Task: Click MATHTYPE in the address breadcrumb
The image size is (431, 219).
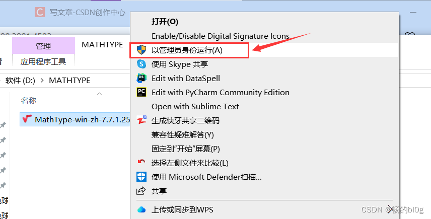Action: (x=69, y=80)
